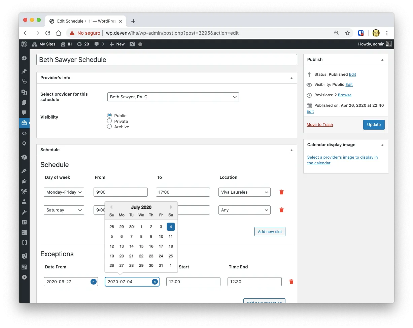Screen dimensions: 413x328
Task: Click the Update button
Action: pos(374,125)
